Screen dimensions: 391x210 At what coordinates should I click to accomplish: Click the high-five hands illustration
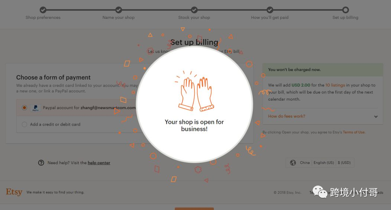pos(194,91)
